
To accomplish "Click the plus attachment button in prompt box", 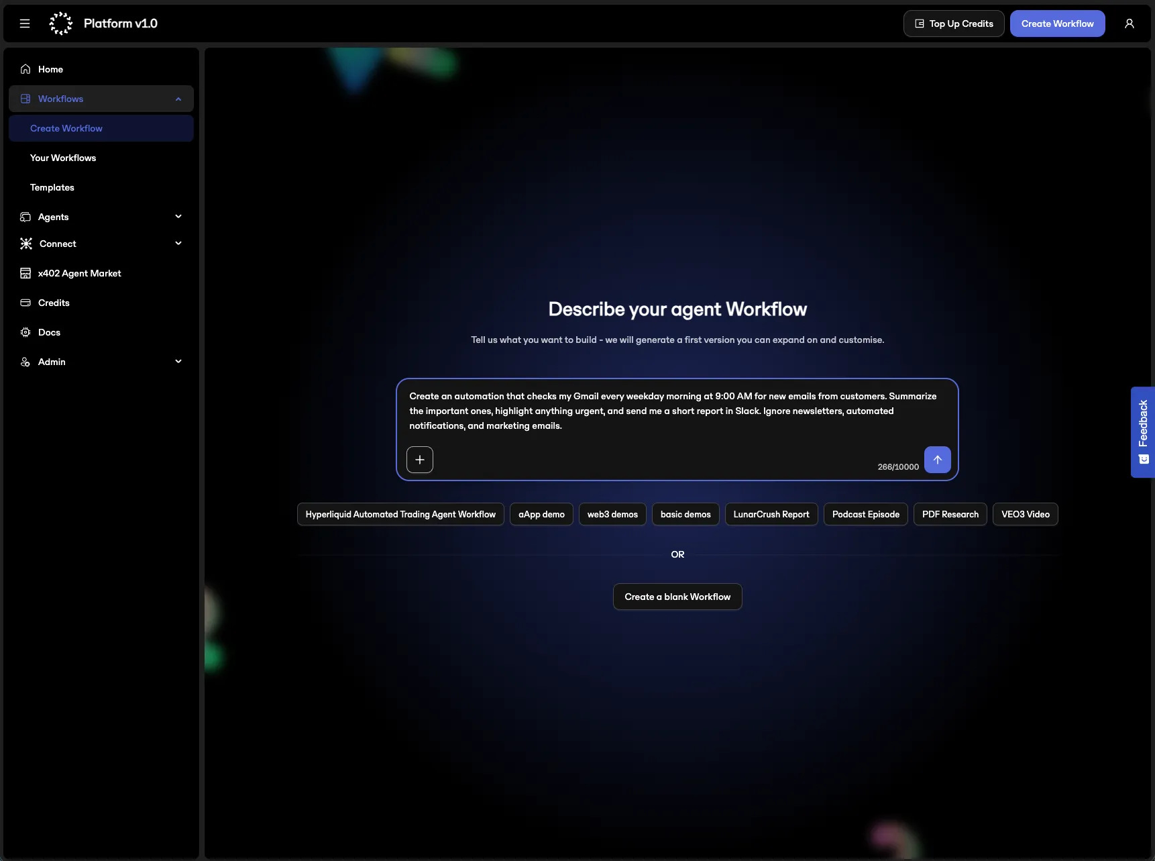I will pos(420,460).
